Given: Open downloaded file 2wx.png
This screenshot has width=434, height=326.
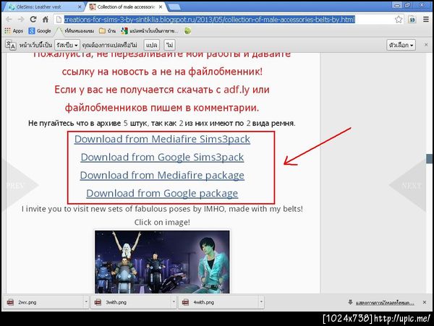Looking at the screenshot, I should click(x=43, y=302).
